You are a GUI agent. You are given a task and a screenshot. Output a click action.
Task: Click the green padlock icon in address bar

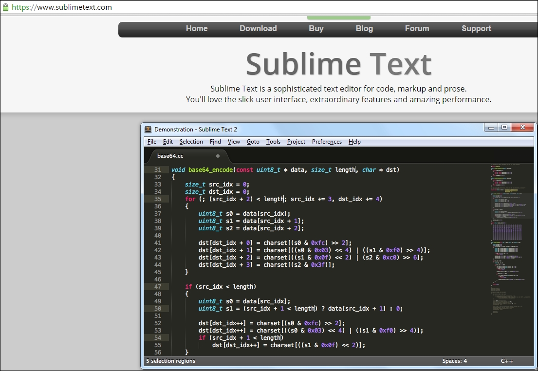tap(5, 7)
